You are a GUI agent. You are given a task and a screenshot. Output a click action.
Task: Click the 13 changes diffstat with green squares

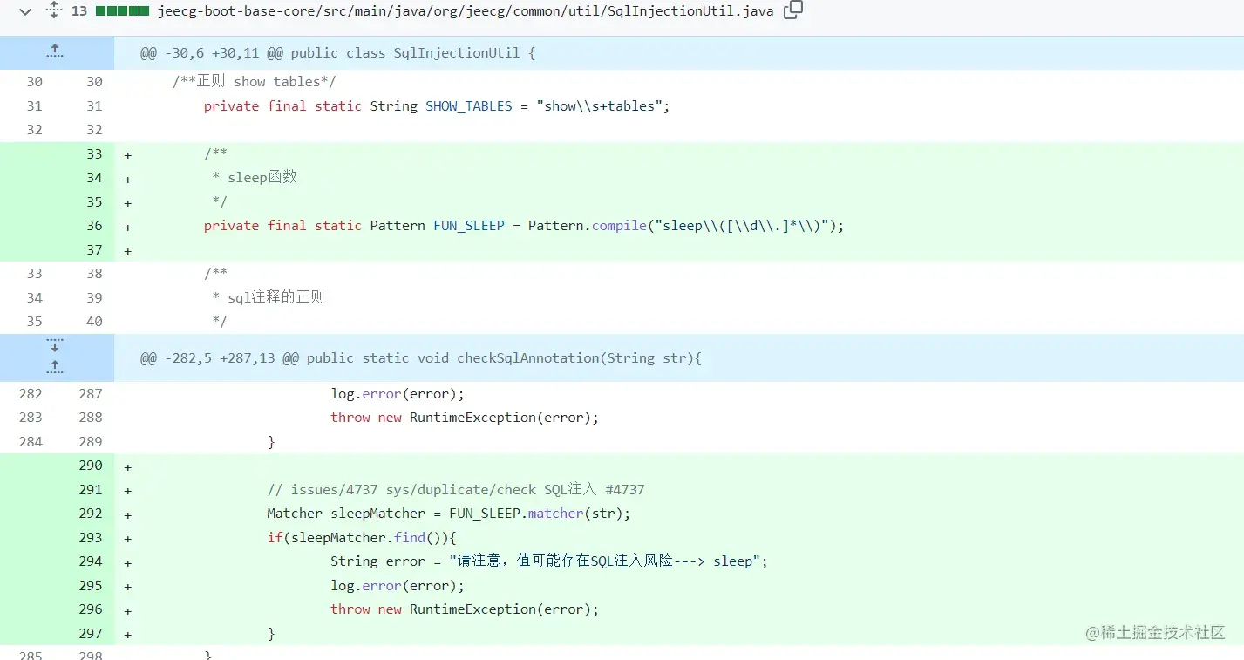coord(109,11)
